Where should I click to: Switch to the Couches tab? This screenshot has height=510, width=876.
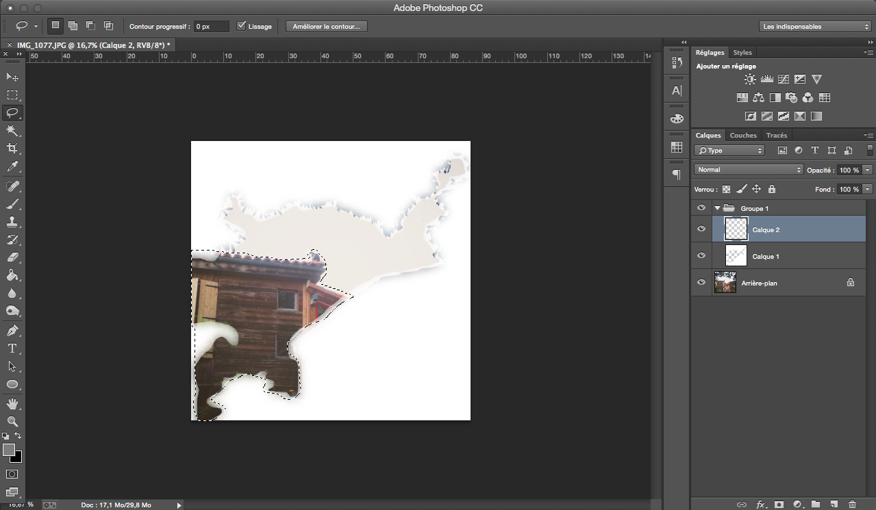tap(743, 136)
